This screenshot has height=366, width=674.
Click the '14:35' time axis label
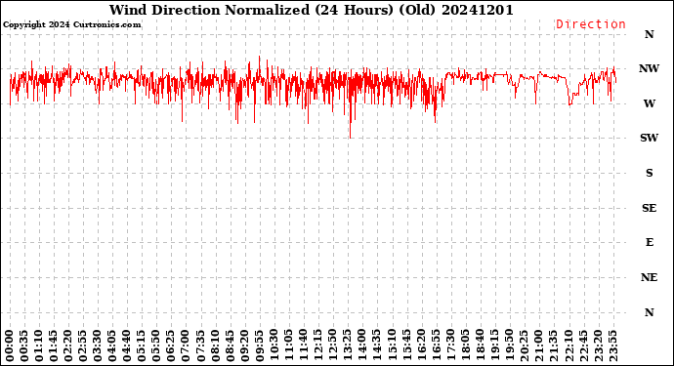click(x=376, y=346)
